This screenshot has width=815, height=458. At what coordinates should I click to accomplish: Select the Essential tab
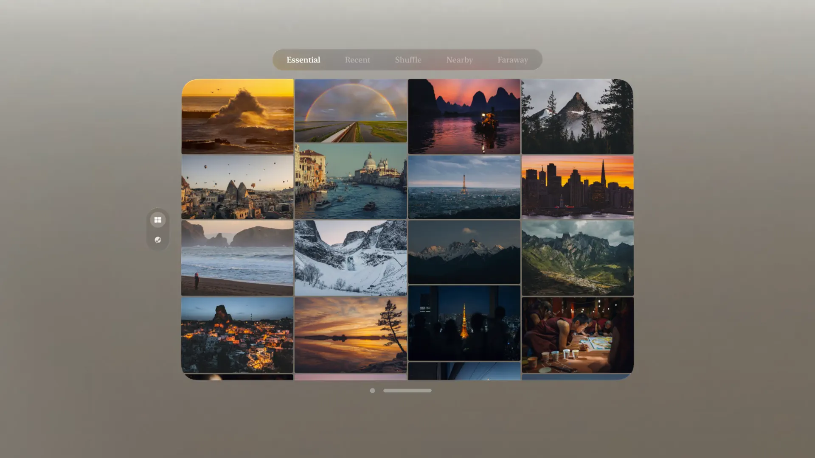(x=303, y=60)
